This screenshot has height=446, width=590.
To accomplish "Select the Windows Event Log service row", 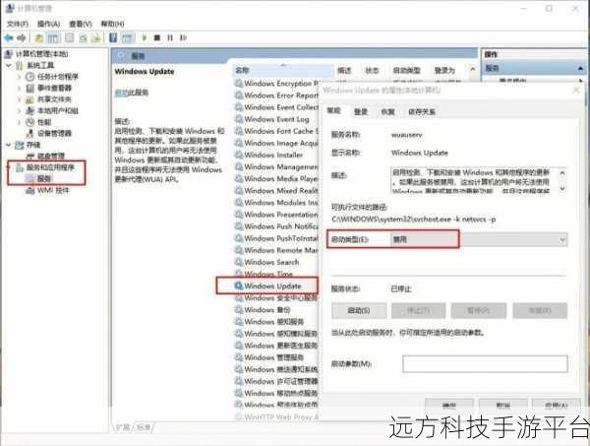I will coord(276,119).
